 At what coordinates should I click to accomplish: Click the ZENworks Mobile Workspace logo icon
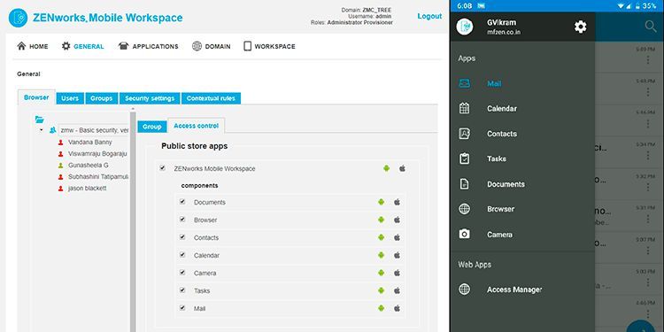pos(18,18)
